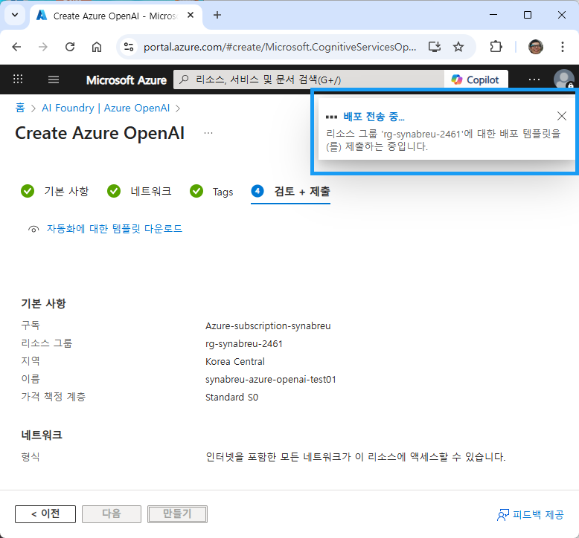This screenshot has width=579, height=538.
Task: Switch to the Tags tab
Action: coord(211,192)
